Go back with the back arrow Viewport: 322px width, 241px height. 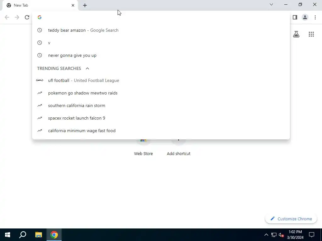pyautogui.click(x=7, y=17)
